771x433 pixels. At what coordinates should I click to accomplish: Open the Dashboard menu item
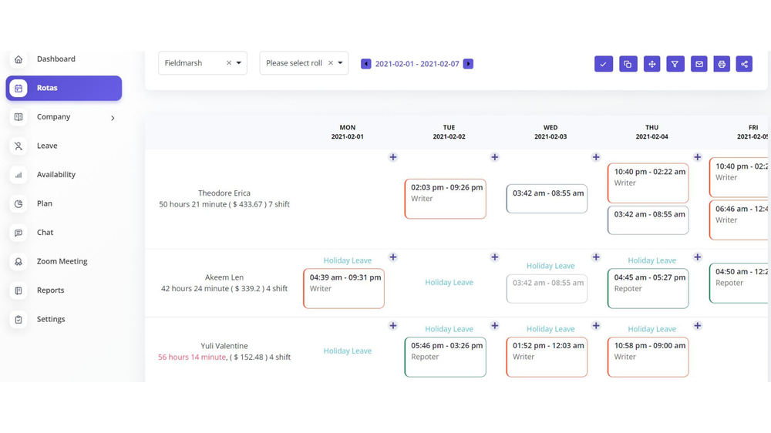pos(56,59)
